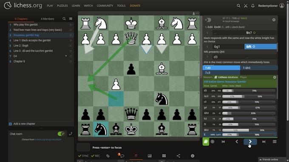Toggle practice with computer button
289x162 pixels.
pyautogui.click(x=212, y=142)
